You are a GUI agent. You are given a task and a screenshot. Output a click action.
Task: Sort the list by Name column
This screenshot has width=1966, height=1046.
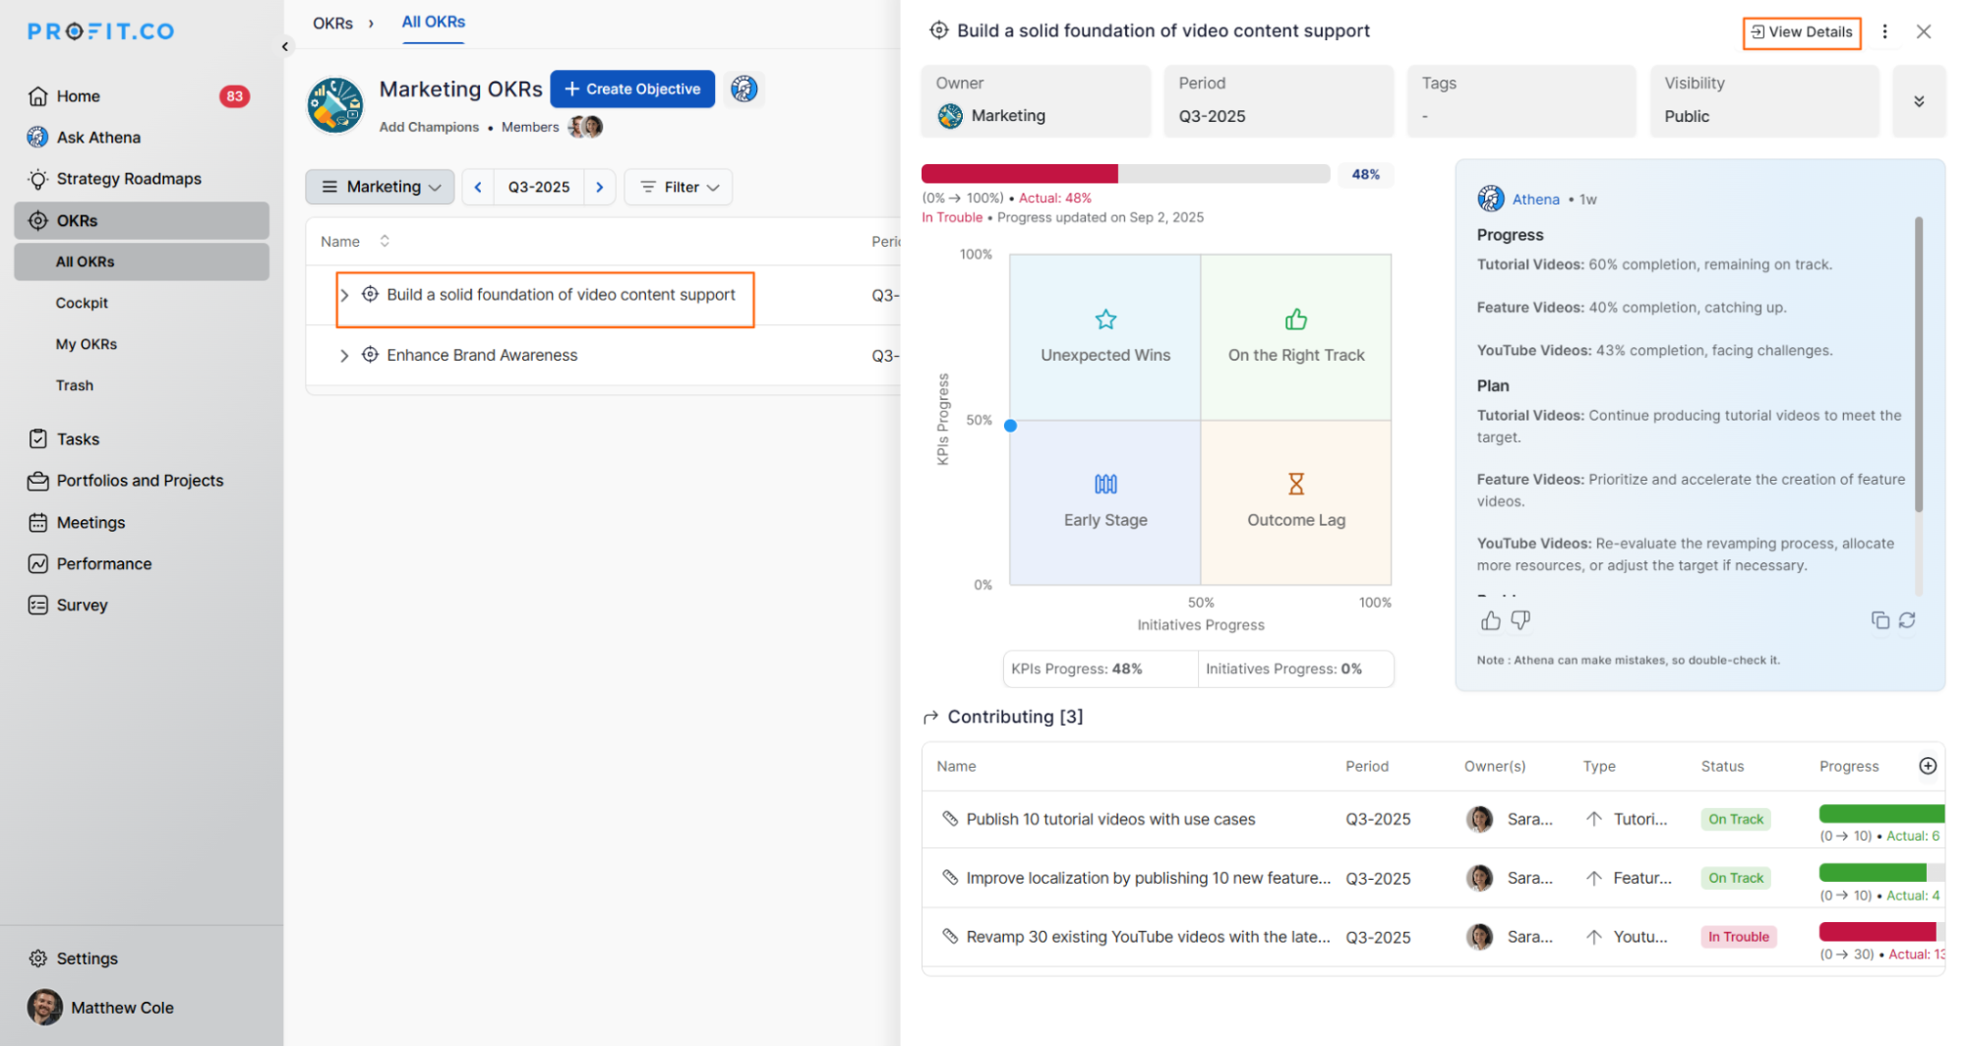point(385,241)
